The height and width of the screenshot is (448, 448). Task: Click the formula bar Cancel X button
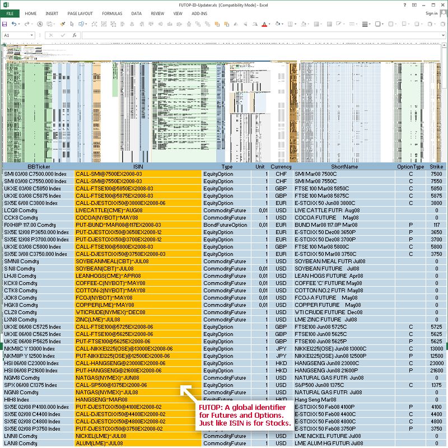51,35
